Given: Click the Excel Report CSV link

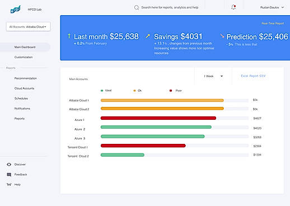Looking at the screenshot, I should (x=253, y=76).
